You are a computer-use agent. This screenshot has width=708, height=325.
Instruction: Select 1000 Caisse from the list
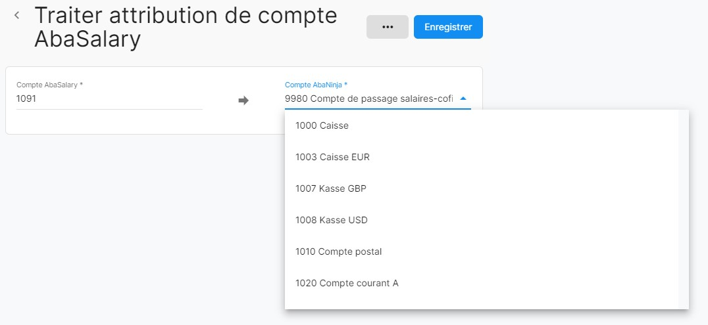322,125
